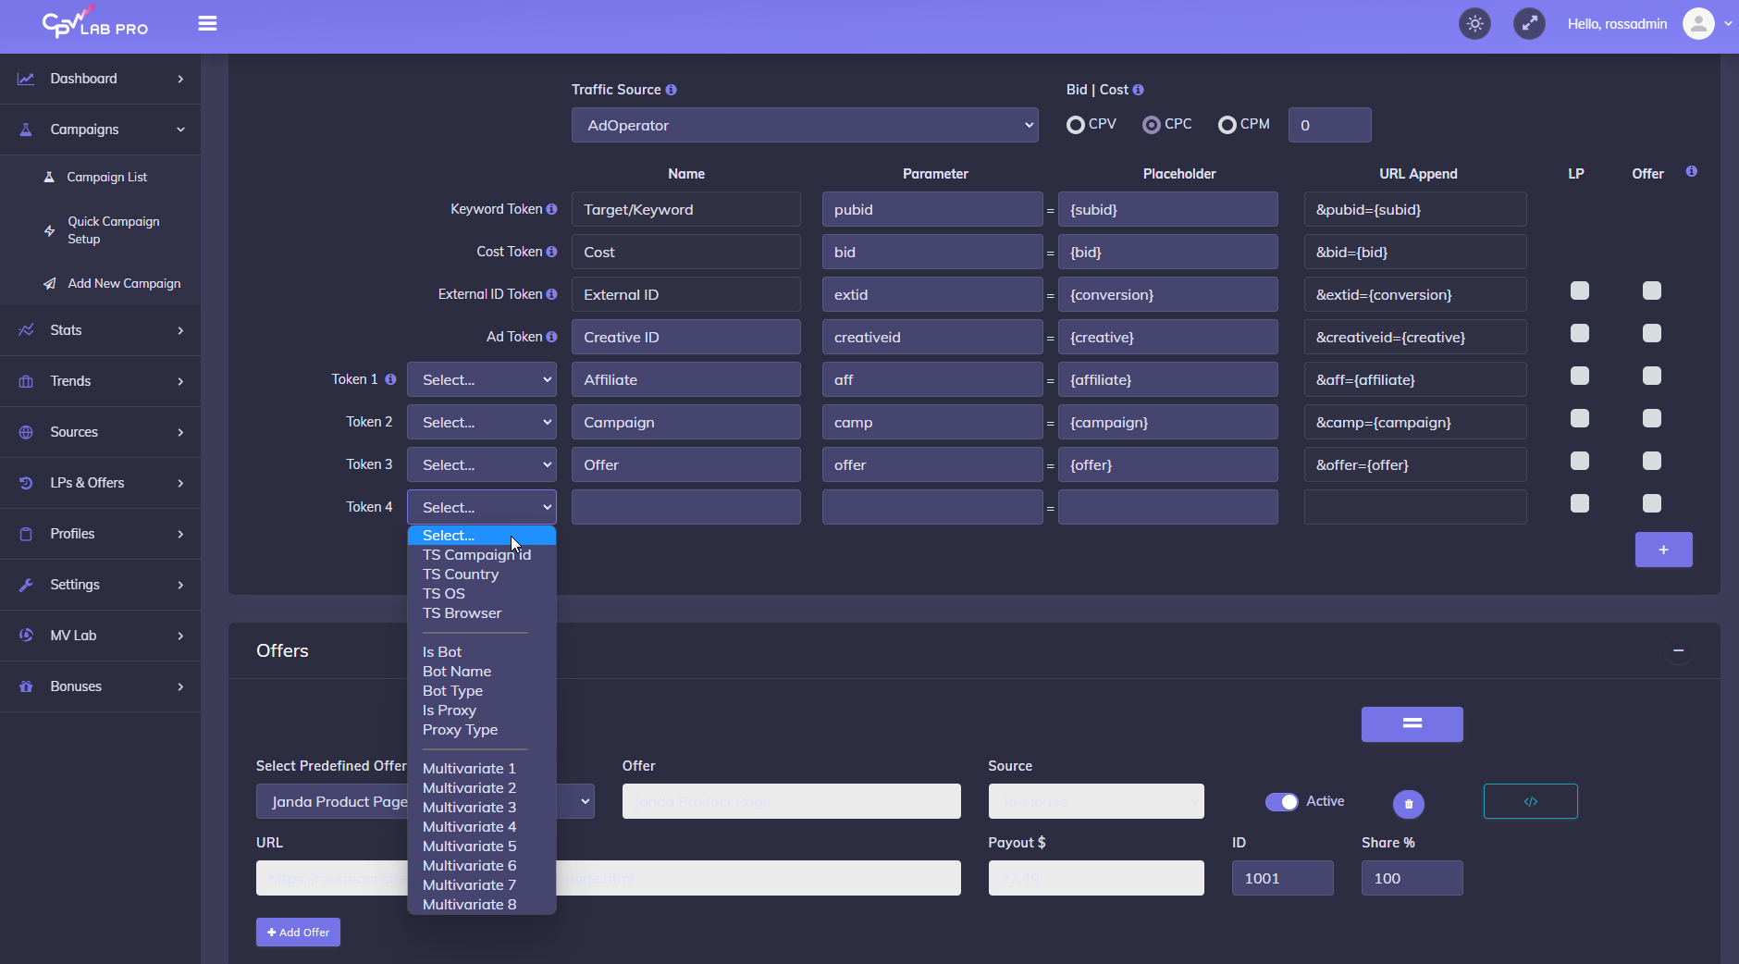Click info icon beside Keyword Token
This screenshot has height=964, width=1739.
[x=552, y=210]
